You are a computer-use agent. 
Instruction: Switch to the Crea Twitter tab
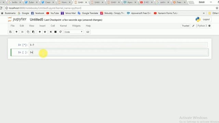48,2
